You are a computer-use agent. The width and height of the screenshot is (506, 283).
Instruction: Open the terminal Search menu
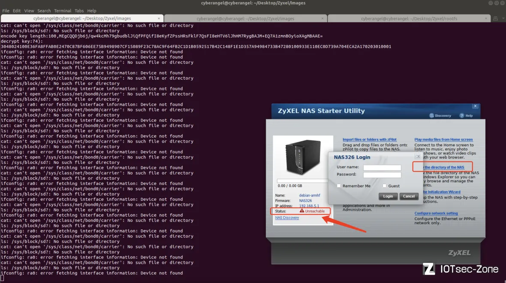point(44,11)
